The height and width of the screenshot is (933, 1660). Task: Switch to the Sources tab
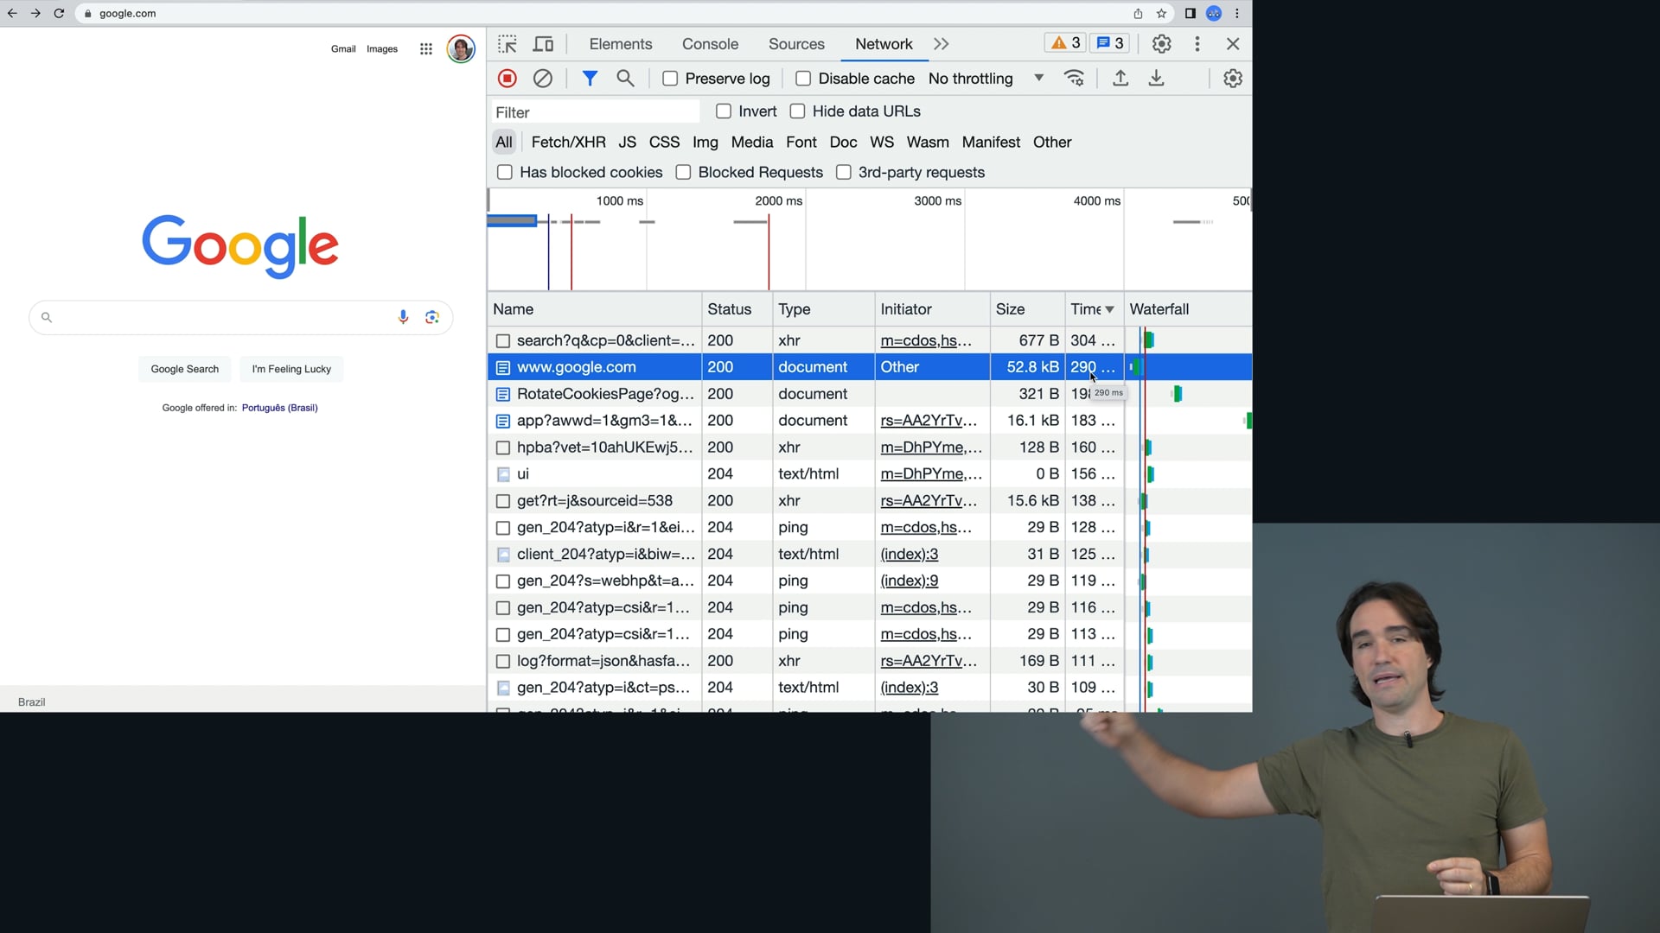[796, 44]
